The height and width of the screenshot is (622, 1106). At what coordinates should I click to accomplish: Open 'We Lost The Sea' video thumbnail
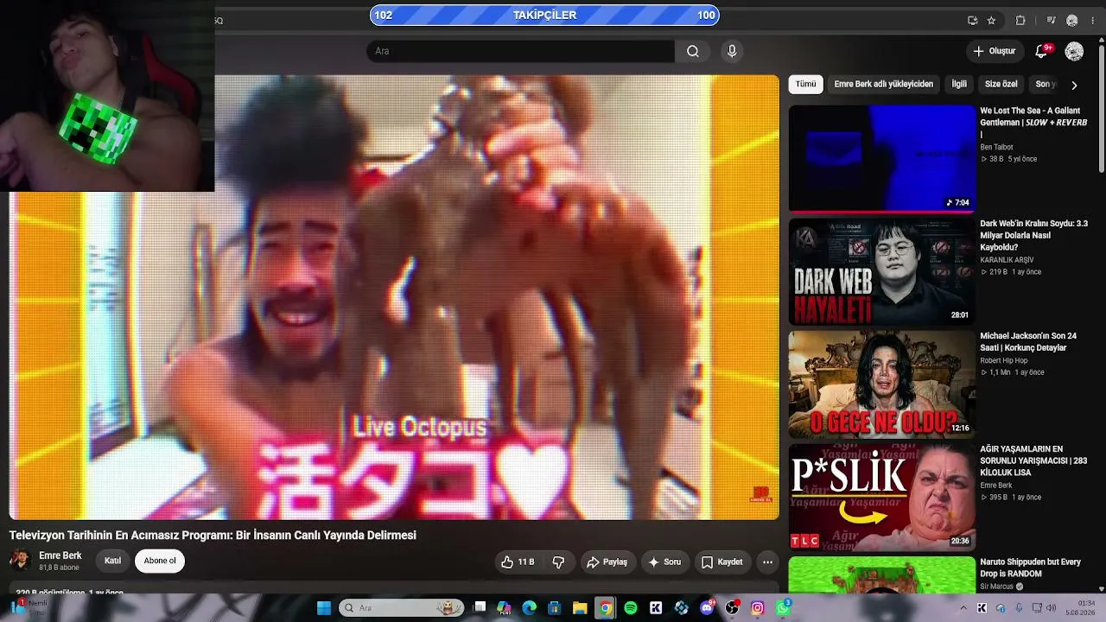[882, 158]
